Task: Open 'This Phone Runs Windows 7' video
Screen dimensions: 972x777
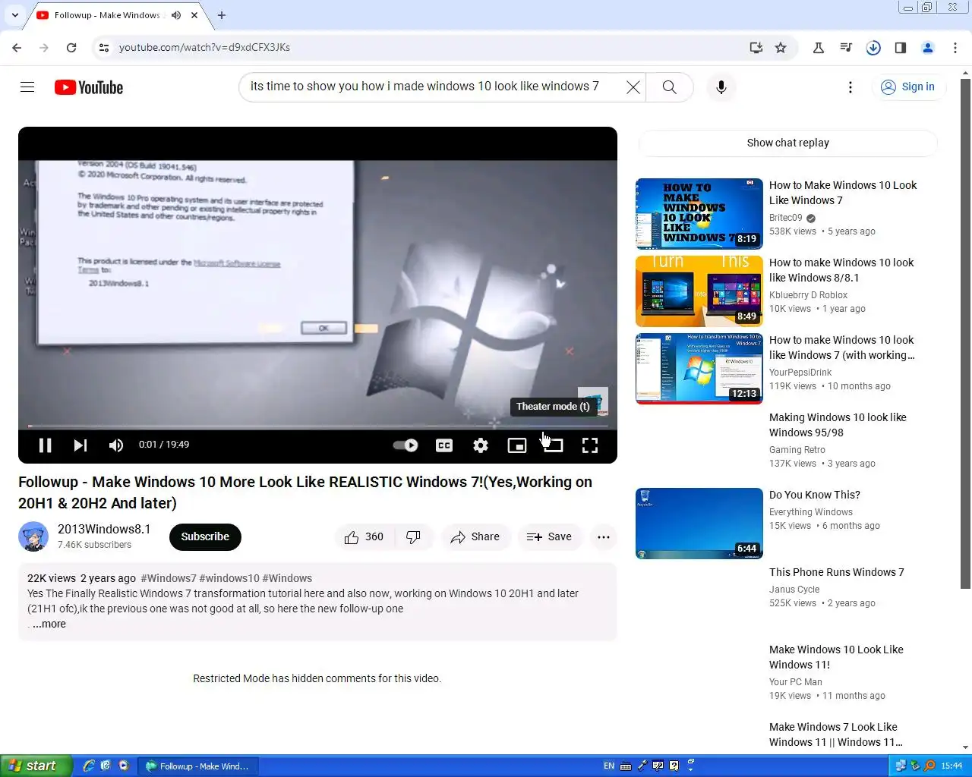Action: point(837,572)
